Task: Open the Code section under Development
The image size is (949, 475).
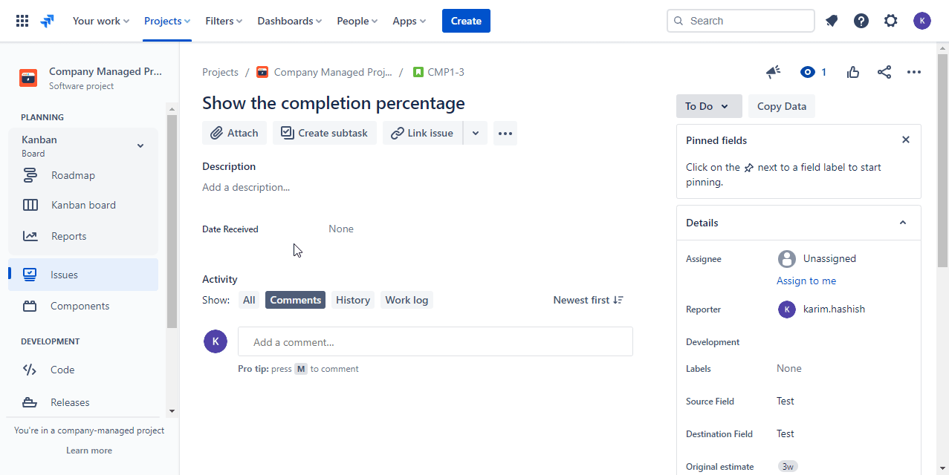Action: click(62, 369)
